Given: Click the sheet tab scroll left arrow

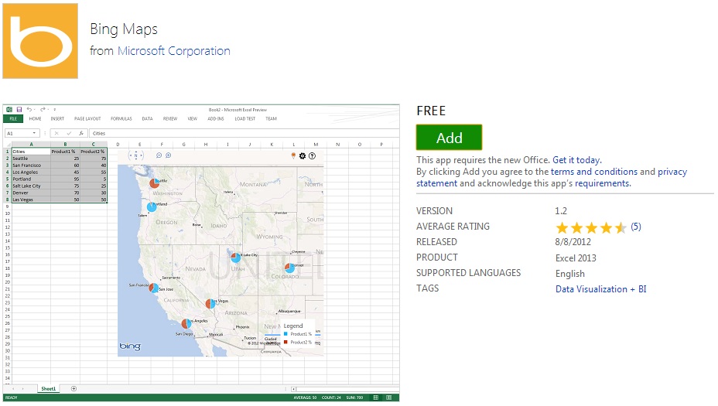Looking at the screenshot, I should tap(13, 389).
